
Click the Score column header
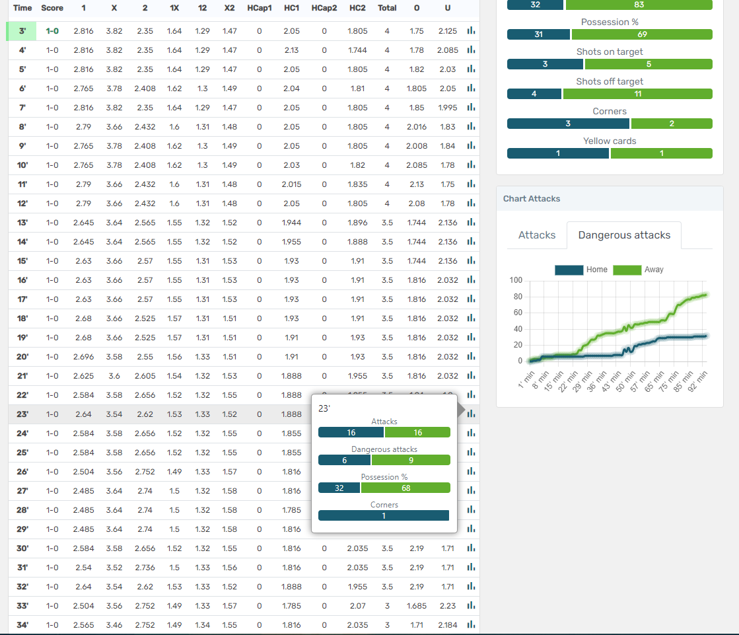[x=52, y=8]
